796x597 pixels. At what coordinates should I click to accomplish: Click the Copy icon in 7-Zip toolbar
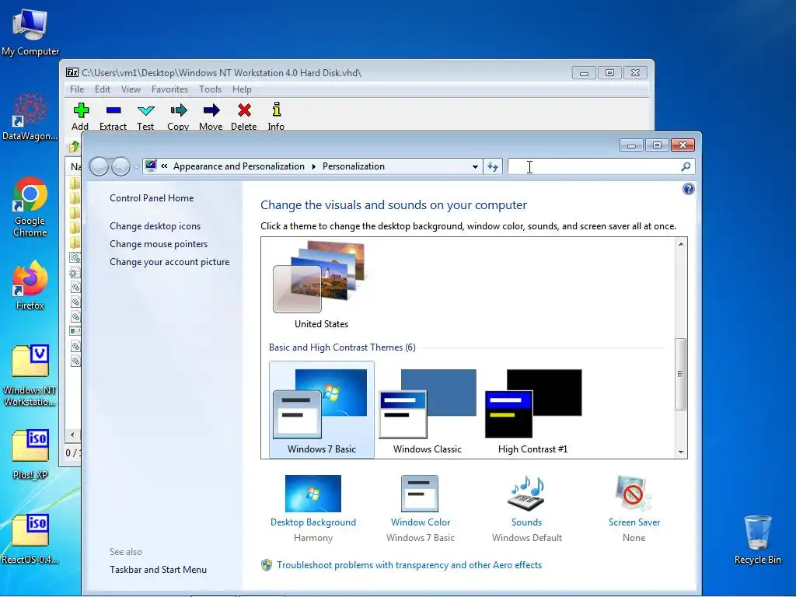[178, 110]
